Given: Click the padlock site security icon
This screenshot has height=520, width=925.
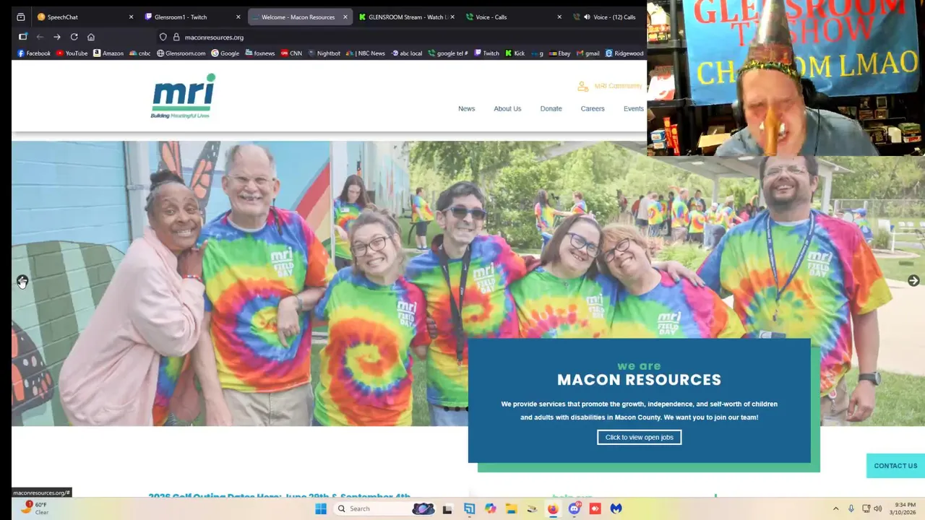Looking at the screenshot, I should [x=176, y=37].
